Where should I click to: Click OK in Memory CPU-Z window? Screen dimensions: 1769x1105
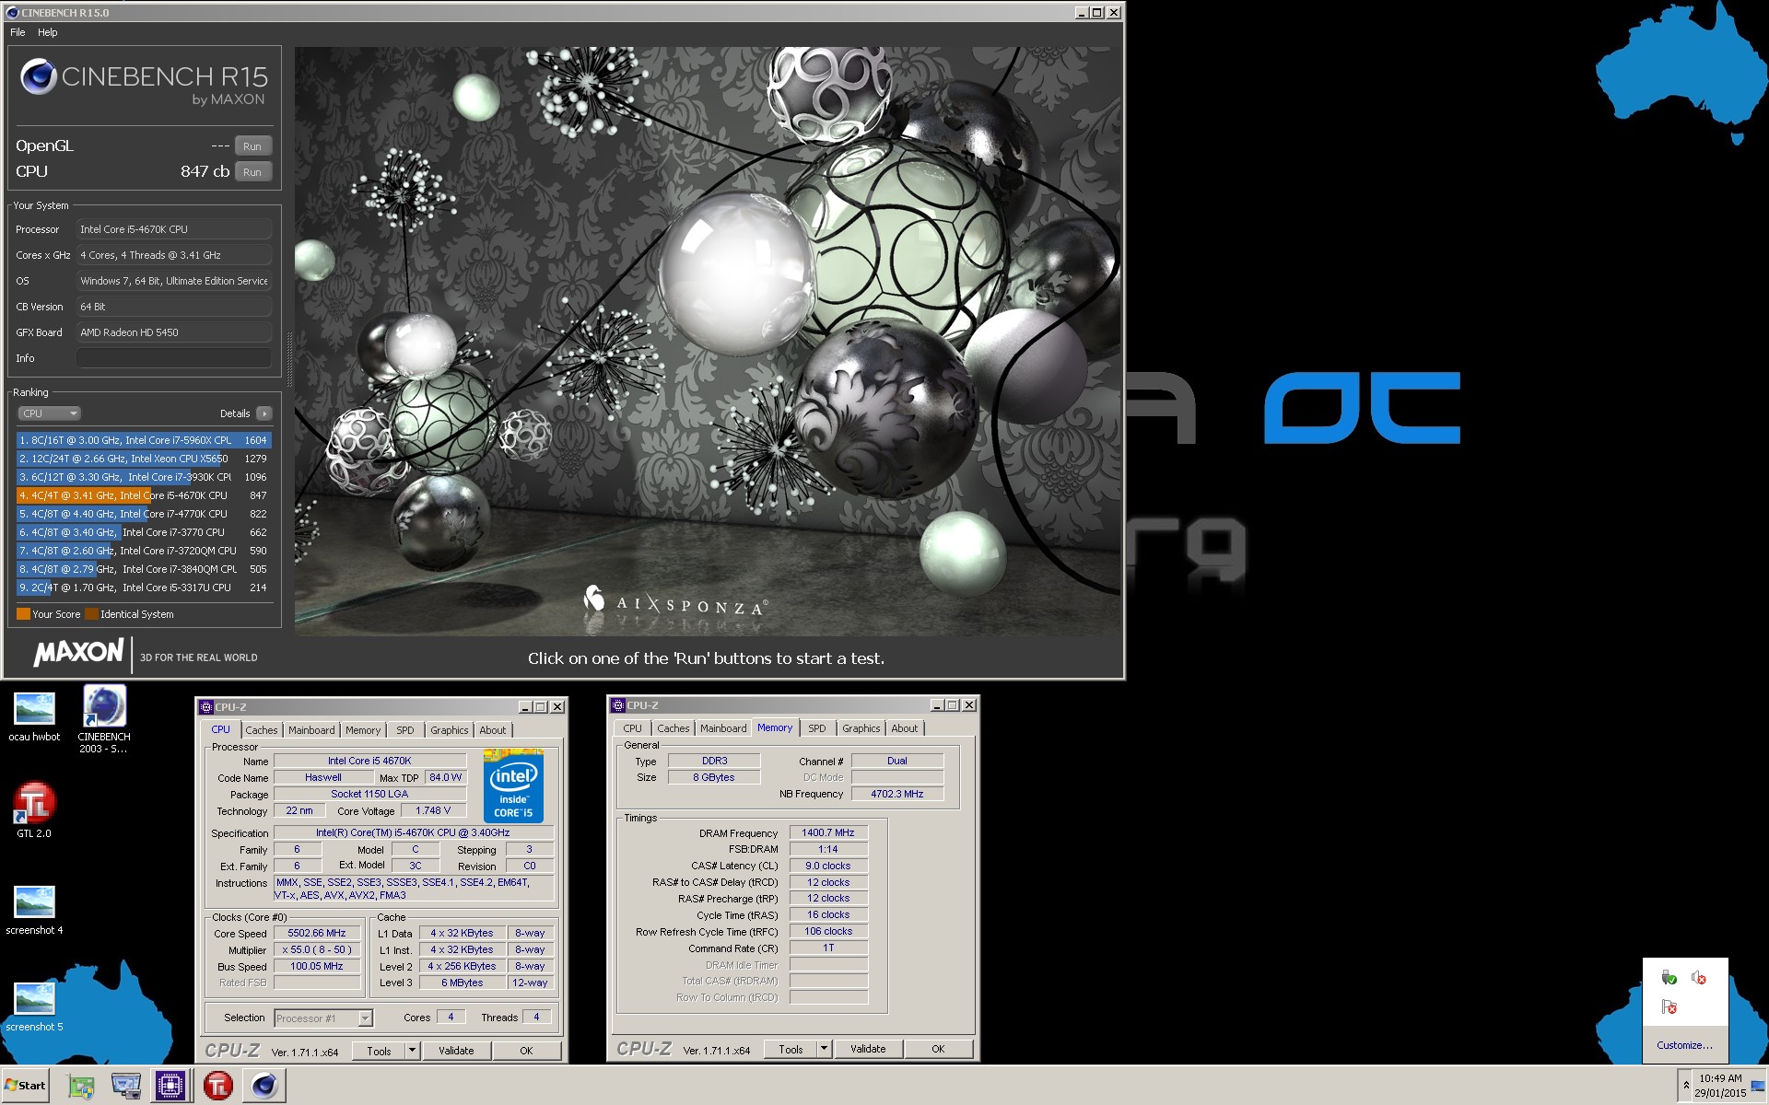[x=938, y=1049]
